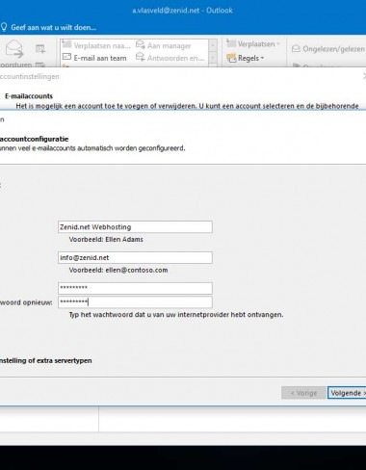This screenshot has width=366, height=470.
Task: Click the Regels folder icon
Action: 231,58
